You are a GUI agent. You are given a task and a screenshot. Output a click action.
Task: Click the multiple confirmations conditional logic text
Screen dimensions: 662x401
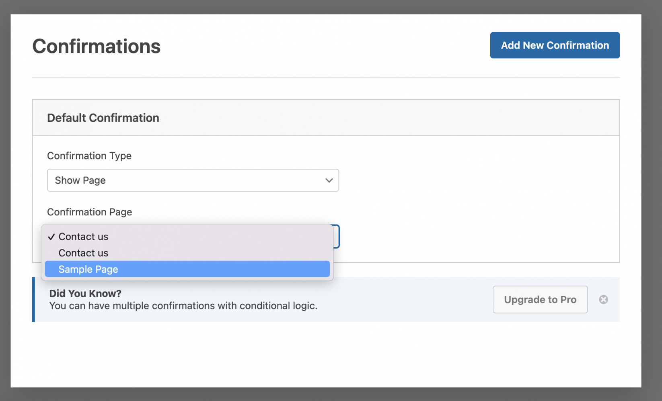pos(183,306)
